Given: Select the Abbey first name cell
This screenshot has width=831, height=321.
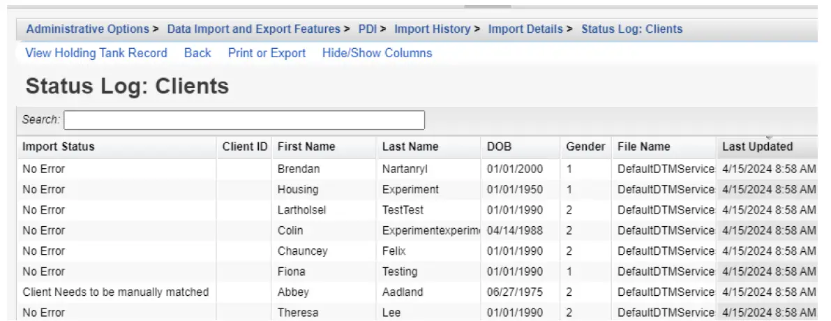Looking at the screenshot, I should 325,292.
